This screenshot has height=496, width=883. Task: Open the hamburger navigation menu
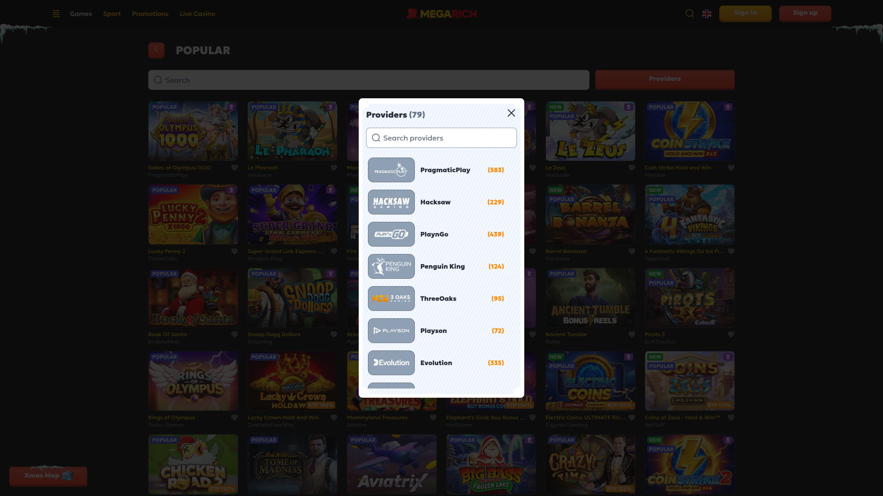click(56, 14)
